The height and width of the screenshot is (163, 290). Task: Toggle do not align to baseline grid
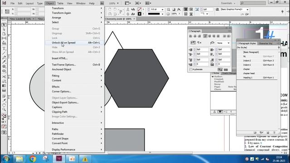coord(220,70)
